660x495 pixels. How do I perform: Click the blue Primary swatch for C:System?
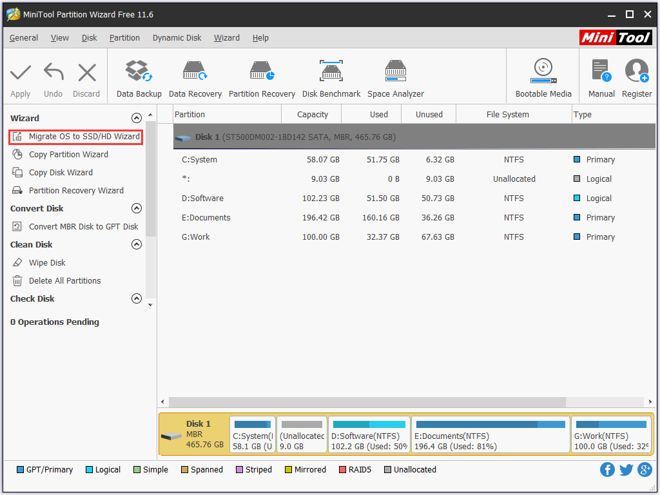(577, 160)
